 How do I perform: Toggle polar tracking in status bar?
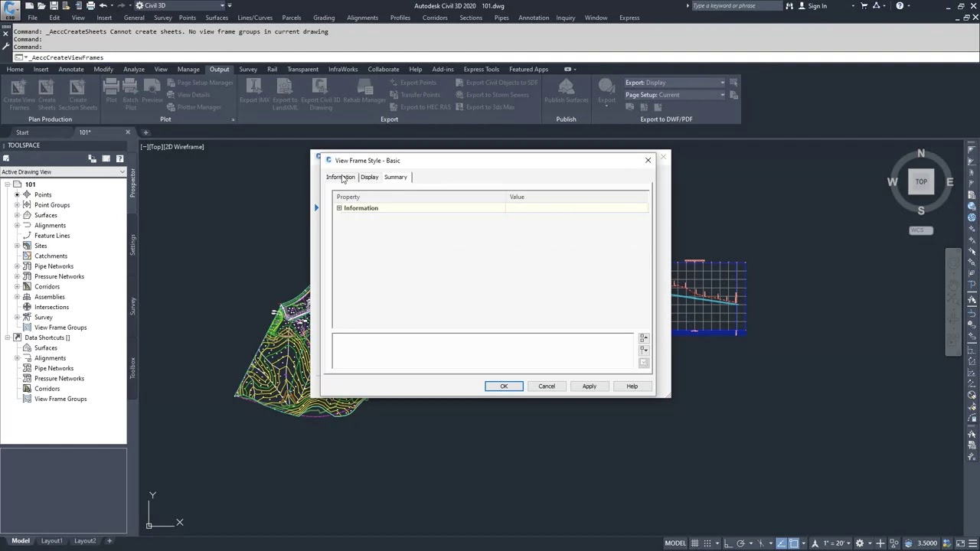741,543
